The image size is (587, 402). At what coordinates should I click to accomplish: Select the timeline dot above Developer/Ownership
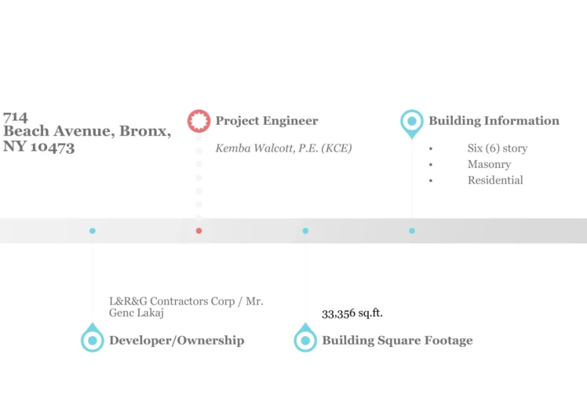pyautogui.click(x=93, y=231)
